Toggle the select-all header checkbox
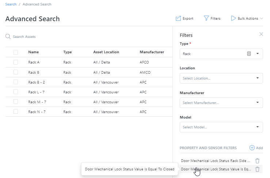 click(16, 52)
